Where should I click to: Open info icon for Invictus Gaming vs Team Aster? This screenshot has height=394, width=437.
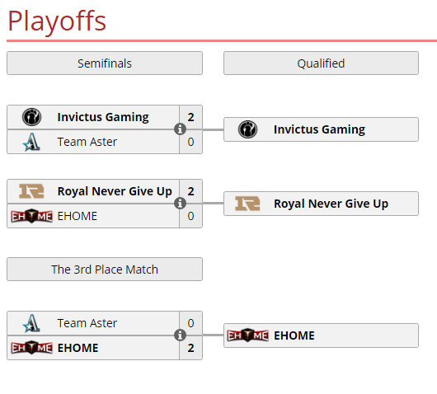point(180,129)
